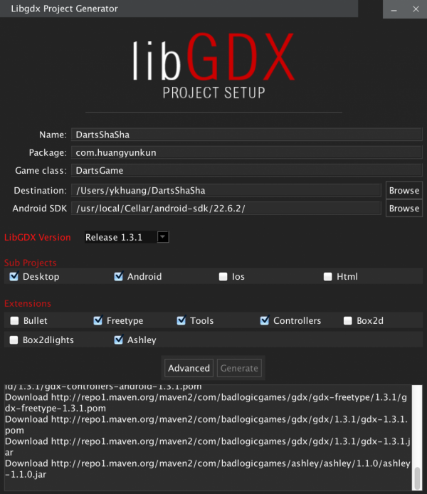Uncheck the Freetype extension
Screen dimensions: 427x494
click(x=98, y=321)
